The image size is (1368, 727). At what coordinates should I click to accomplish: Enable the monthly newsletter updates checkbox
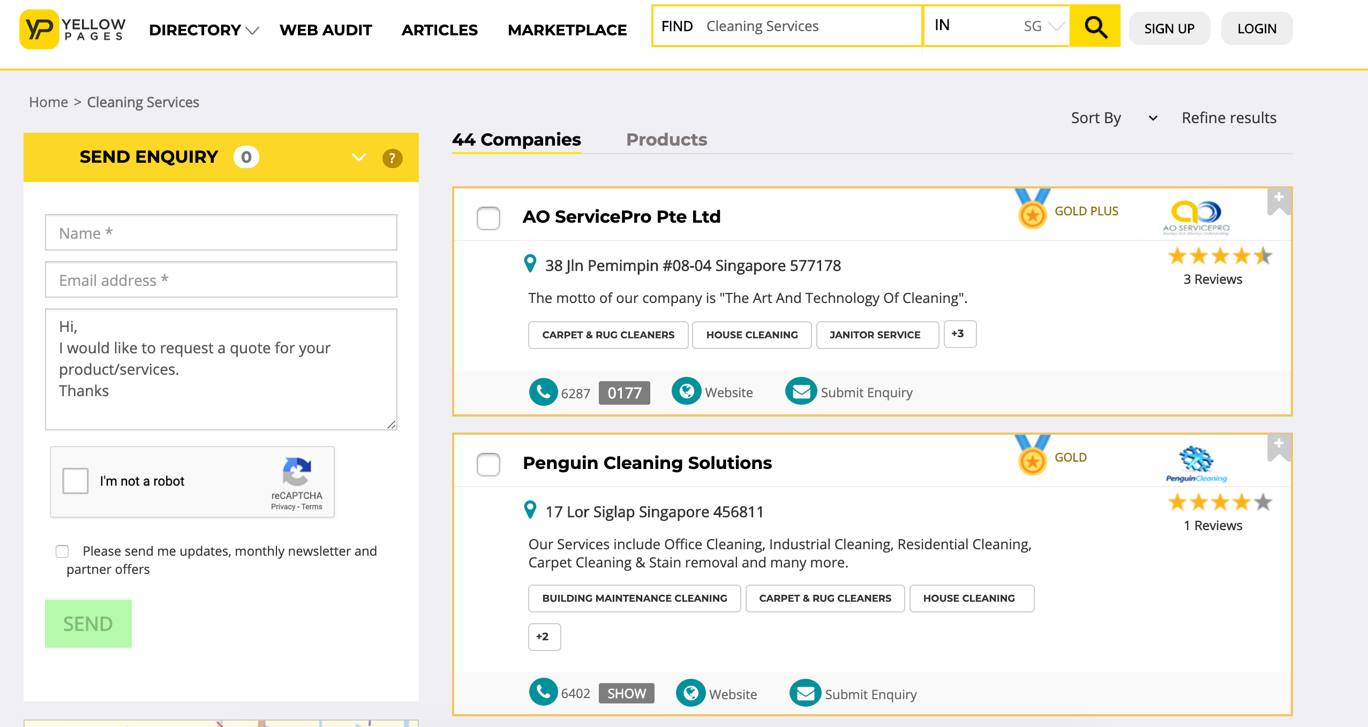[62, 551]
